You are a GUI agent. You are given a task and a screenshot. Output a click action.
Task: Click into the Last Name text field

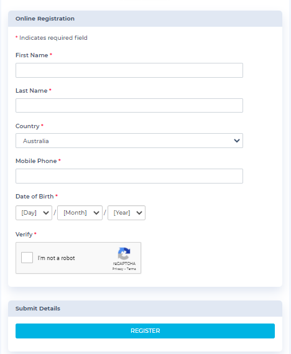pos(129,105)
